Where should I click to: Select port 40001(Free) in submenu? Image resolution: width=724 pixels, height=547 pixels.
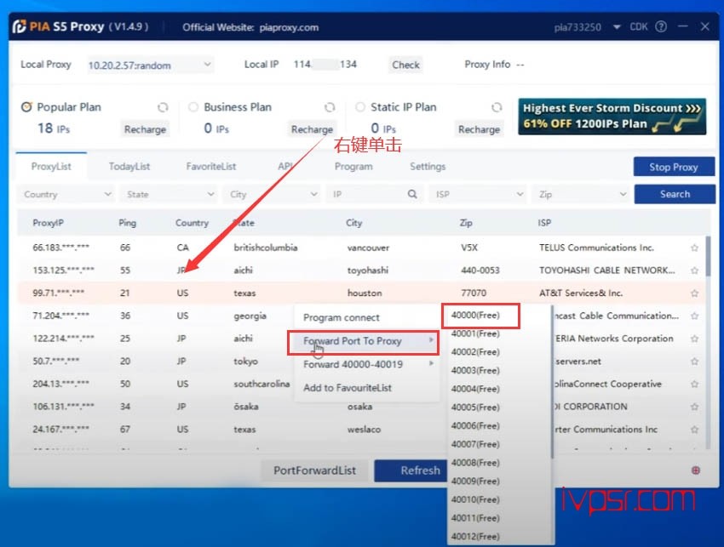coord(475,333)
